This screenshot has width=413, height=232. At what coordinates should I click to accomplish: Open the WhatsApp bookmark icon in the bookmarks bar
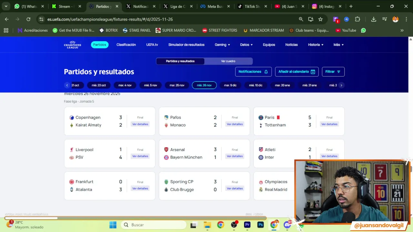(x=363, y=30)
